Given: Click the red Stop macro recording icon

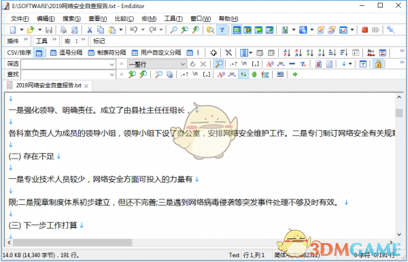Looking at the screenshot, I should point(364,30).
